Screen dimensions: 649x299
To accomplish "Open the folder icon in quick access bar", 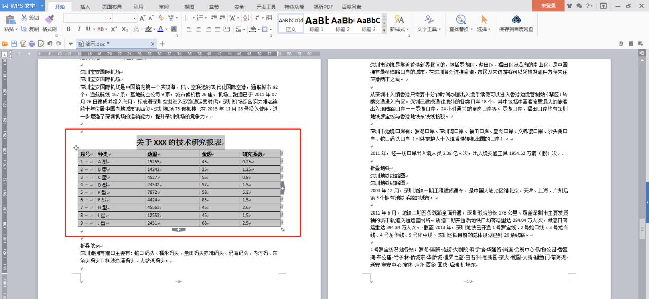I will [5, 44].
